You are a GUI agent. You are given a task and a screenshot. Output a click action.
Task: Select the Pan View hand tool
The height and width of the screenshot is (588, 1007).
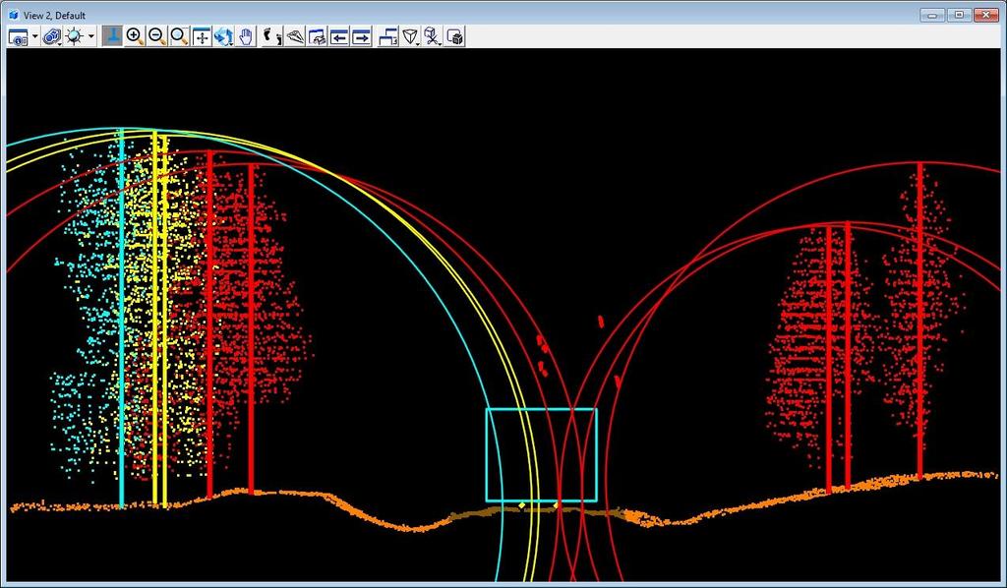[x=246, y=36]
